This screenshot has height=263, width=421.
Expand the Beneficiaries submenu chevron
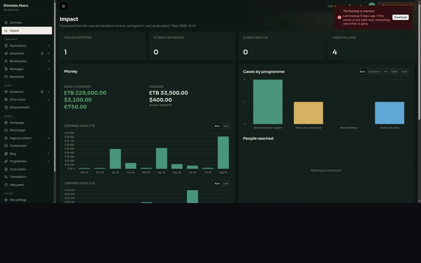click(x=48, y=61)
